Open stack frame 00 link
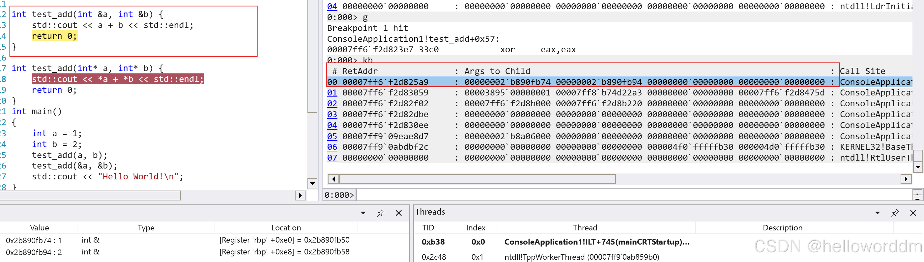924x262 pixels. coord(332,82)
